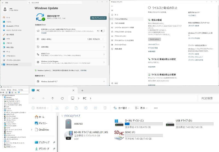Open Windows Insider Program row

coord(71,62)
